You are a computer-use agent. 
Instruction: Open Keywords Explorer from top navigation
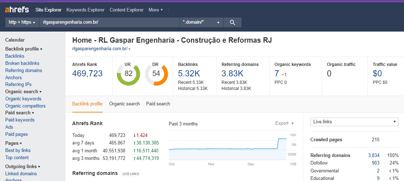pyautogui.click(x=85, y=10)
